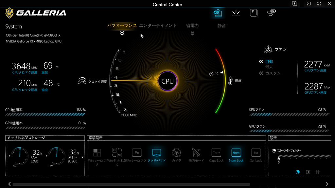This screenshot has width=335, height=188.
Task: Switch to 省電力 mode tab
Action: 192,25
